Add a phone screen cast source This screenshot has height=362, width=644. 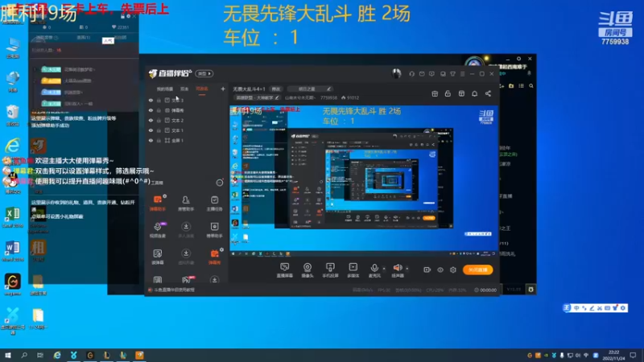pyautogui.click(x=330, y=270)
